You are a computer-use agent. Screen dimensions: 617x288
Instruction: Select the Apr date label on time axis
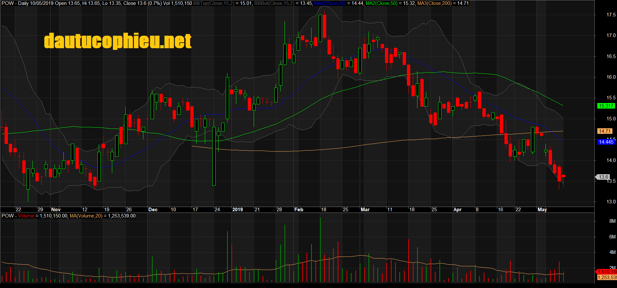click(x=457, y=210)
